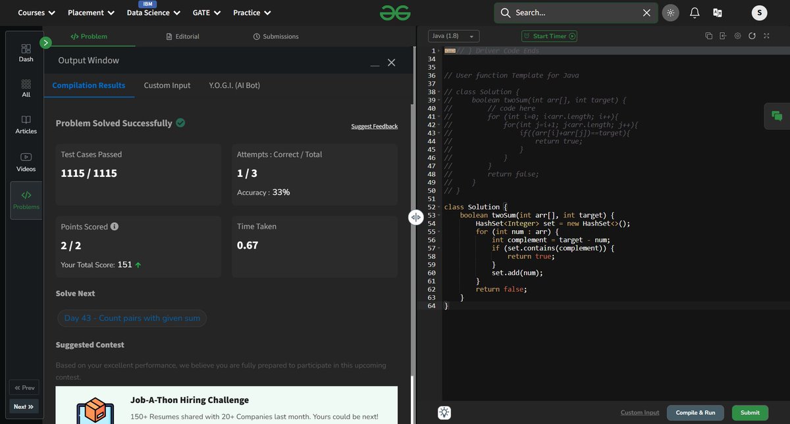Collapse the sidebar with green chevron
790x424 pixels.
pyautogui.click(x=45, y=42)
